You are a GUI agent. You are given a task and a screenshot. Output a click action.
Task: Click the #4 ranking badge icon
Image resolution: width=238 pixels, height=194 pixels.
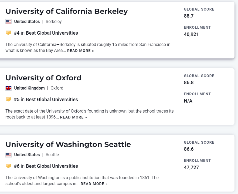coord(8,33)
